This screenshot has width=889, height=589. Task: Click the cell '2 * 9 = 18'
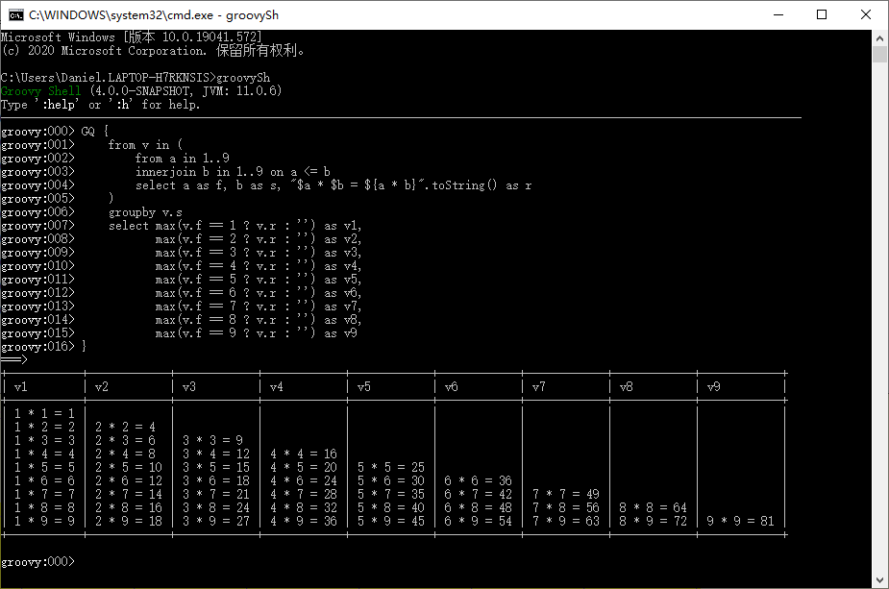(x=129, y=521)
